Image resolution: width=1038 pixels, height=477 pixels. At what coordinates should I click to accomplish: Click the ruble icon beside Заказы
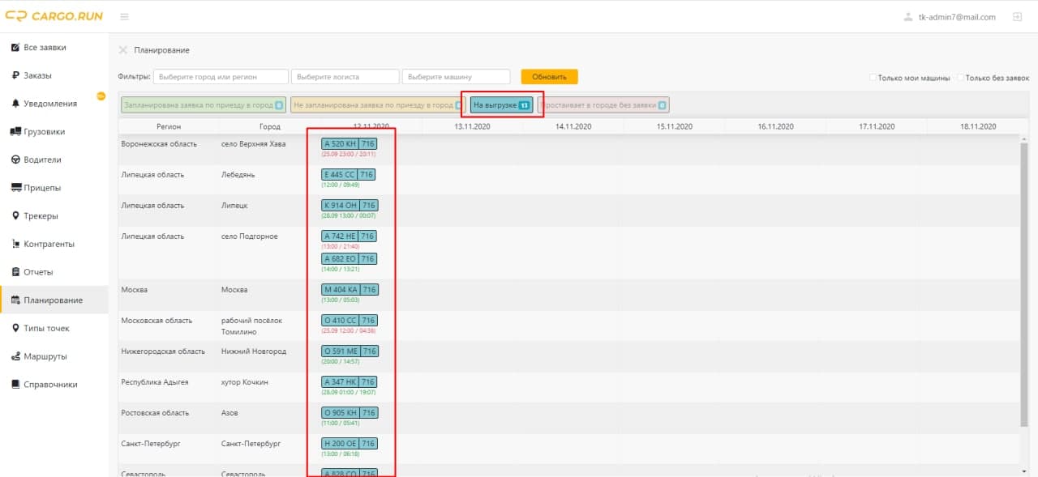point(15,75)
